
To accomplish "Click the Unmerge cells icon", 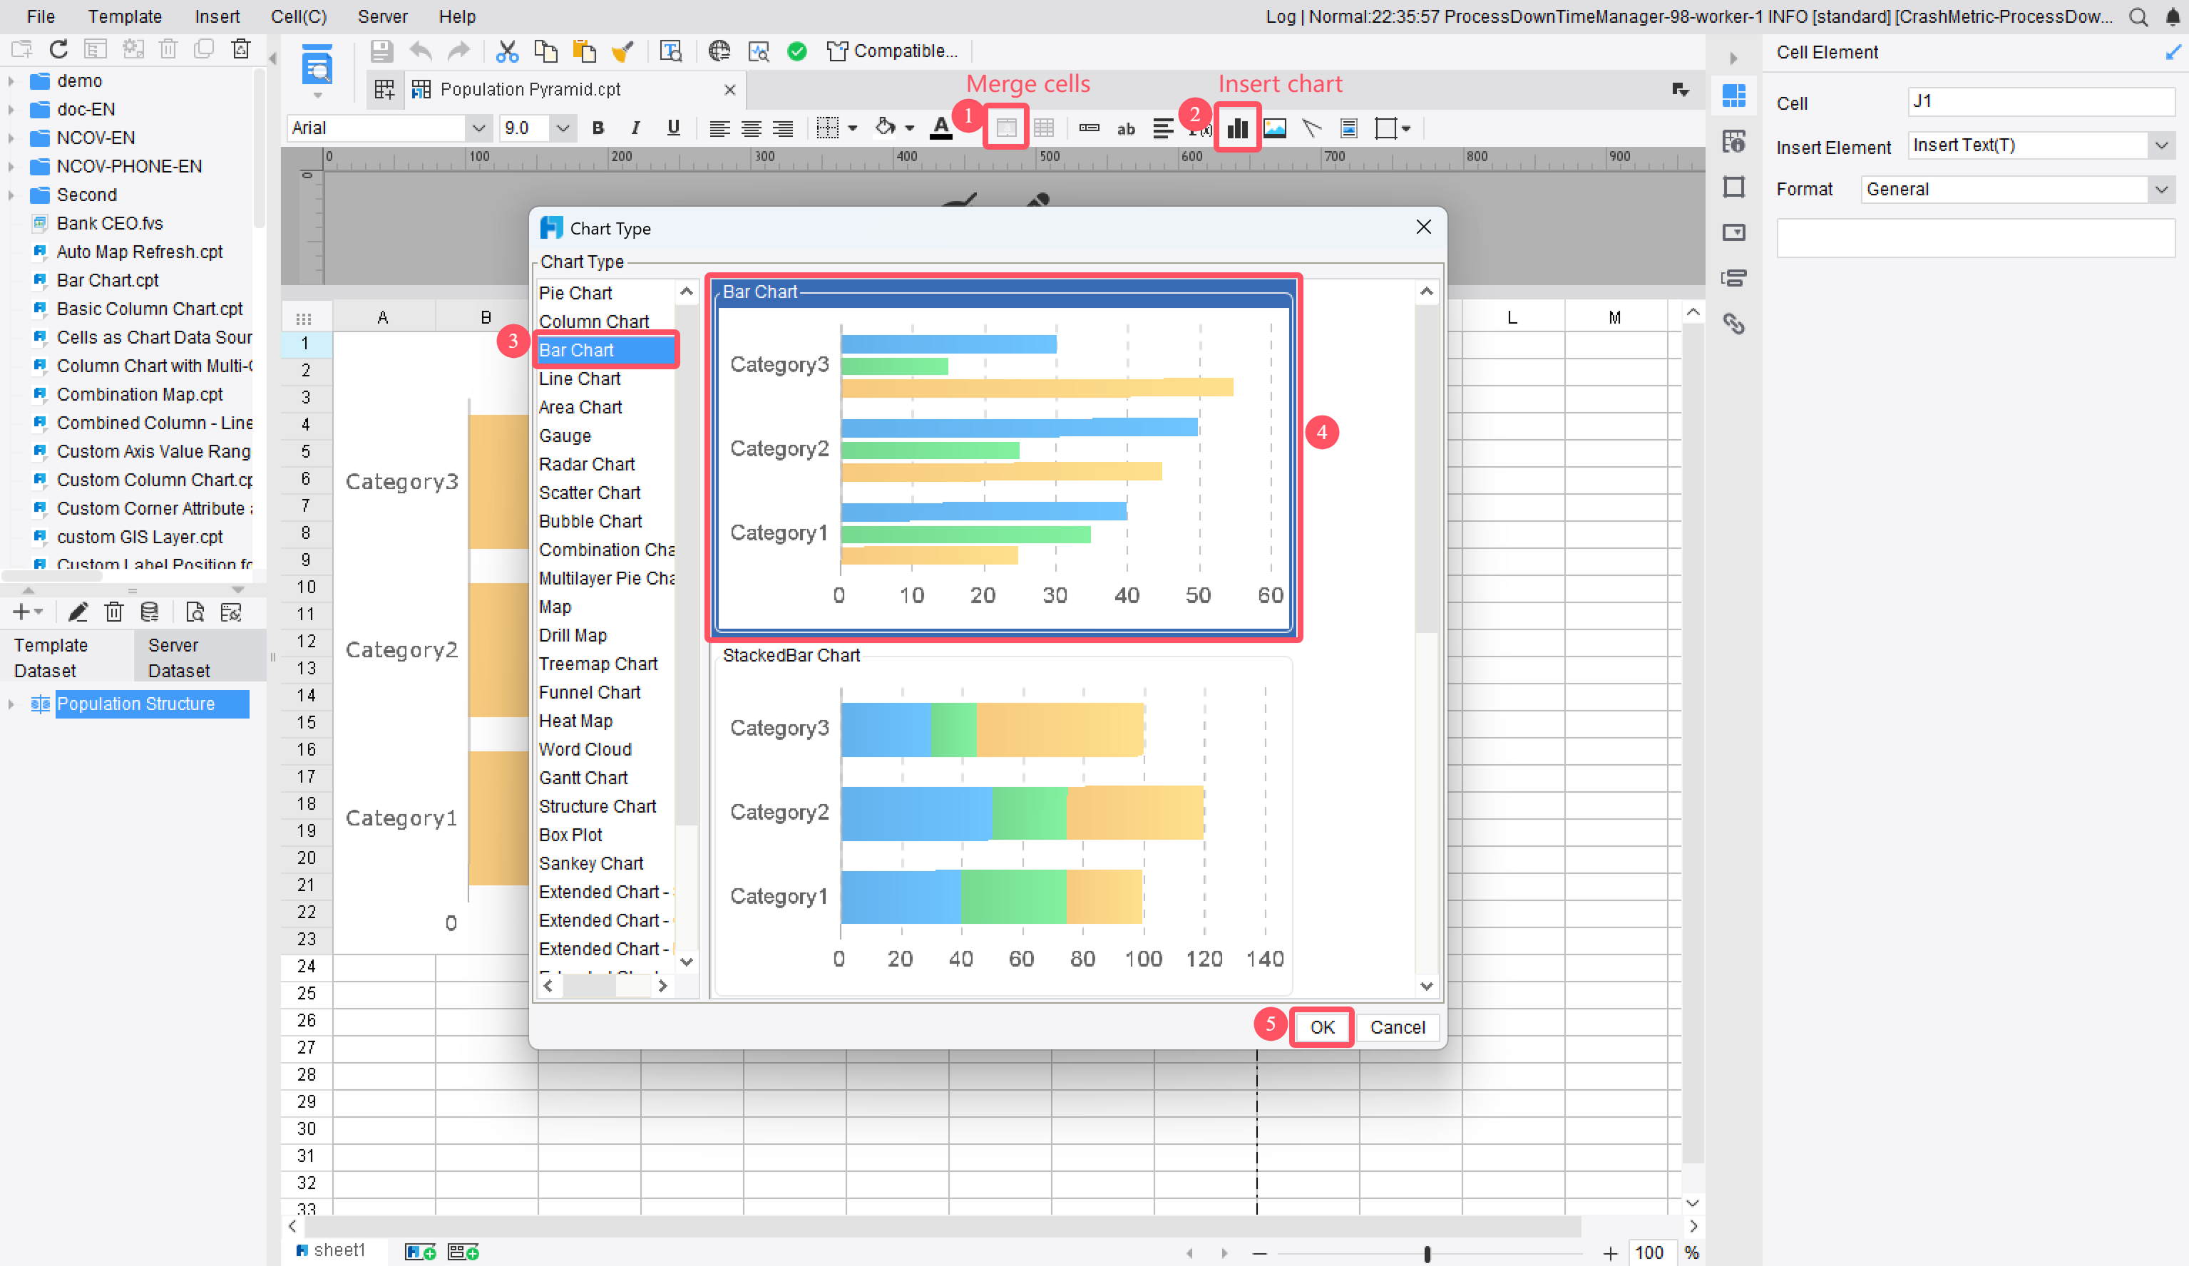I will [1043, 128].
